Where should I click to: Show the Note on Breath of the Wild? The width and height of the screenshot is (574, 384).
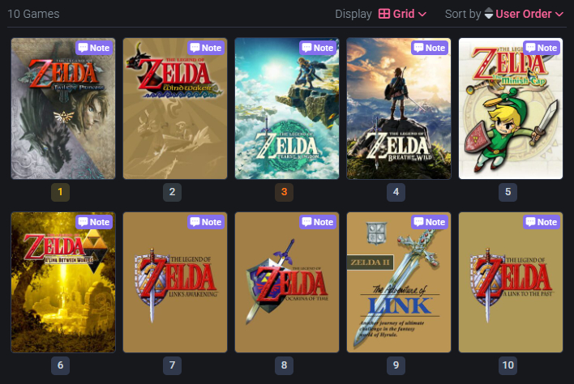click(x=430, y=48)
